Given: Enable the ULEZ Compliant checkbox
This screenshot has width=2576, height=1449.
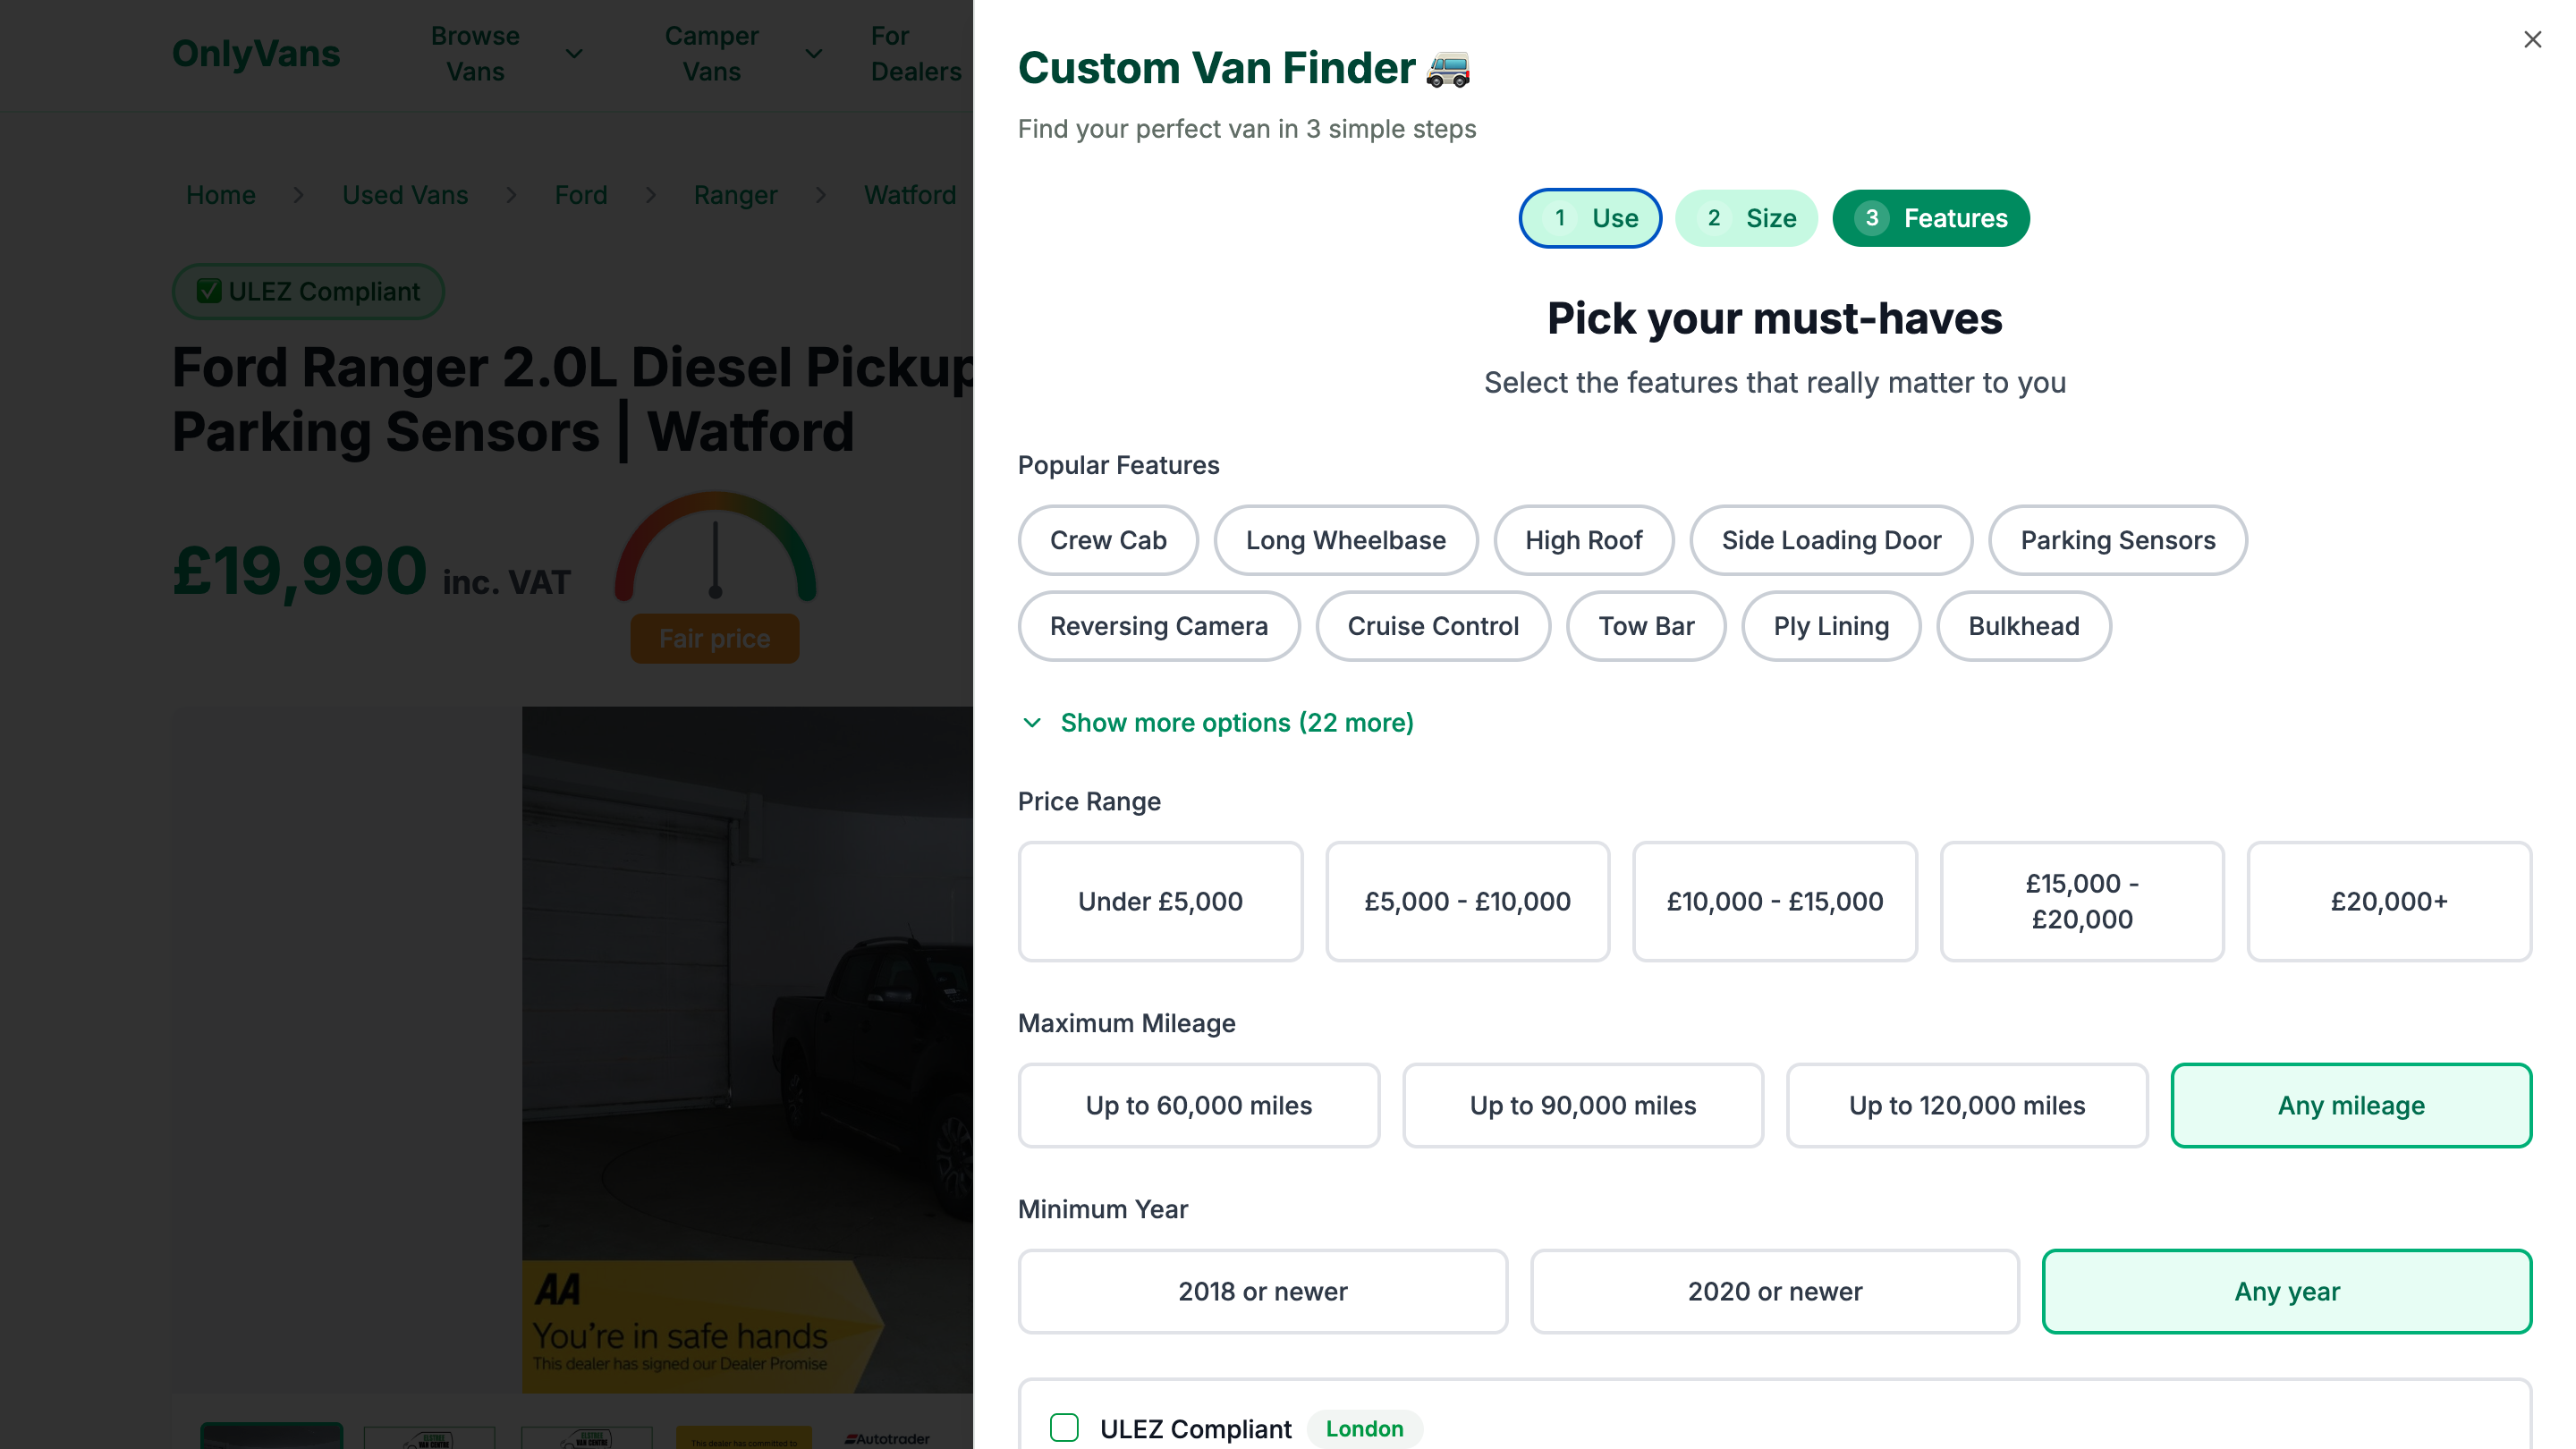Looking at the screenshot, I should click(x=1064, y=1428).
